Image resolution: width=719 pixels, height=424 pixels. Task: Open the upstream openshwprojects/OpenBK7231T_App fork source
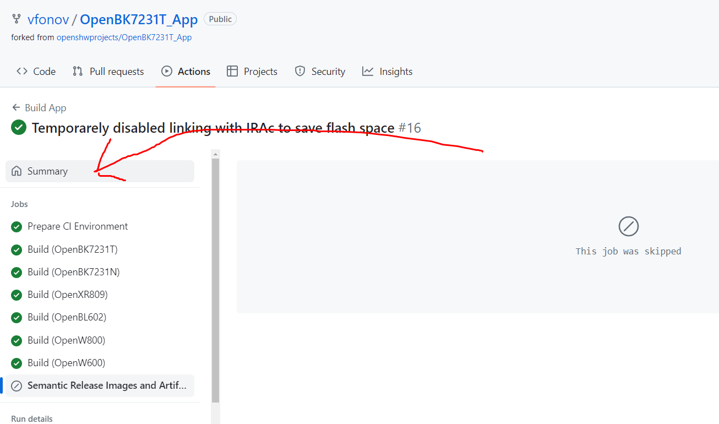(124, 37)
